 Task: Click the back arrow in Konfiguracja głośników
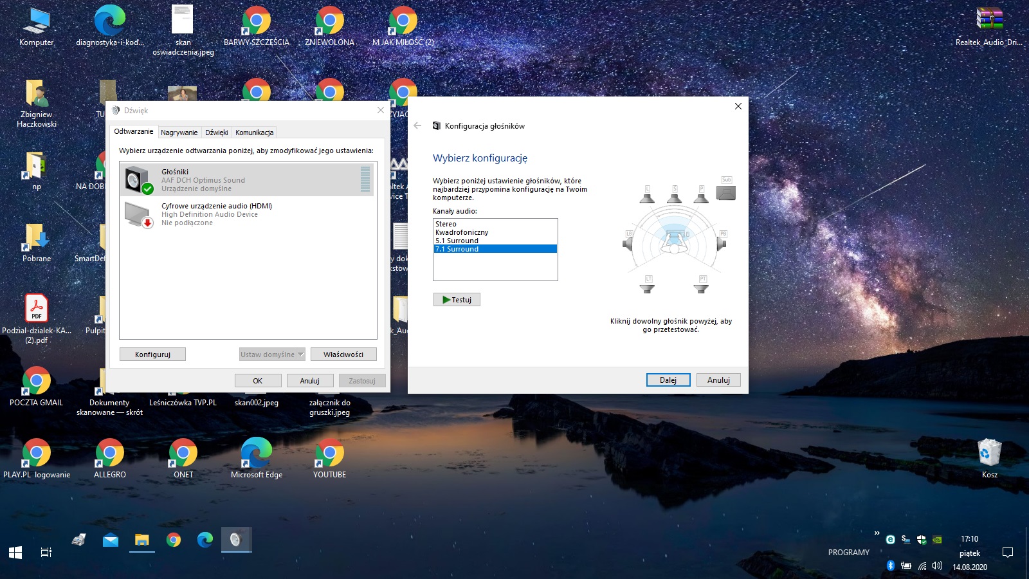pos(417,125)
